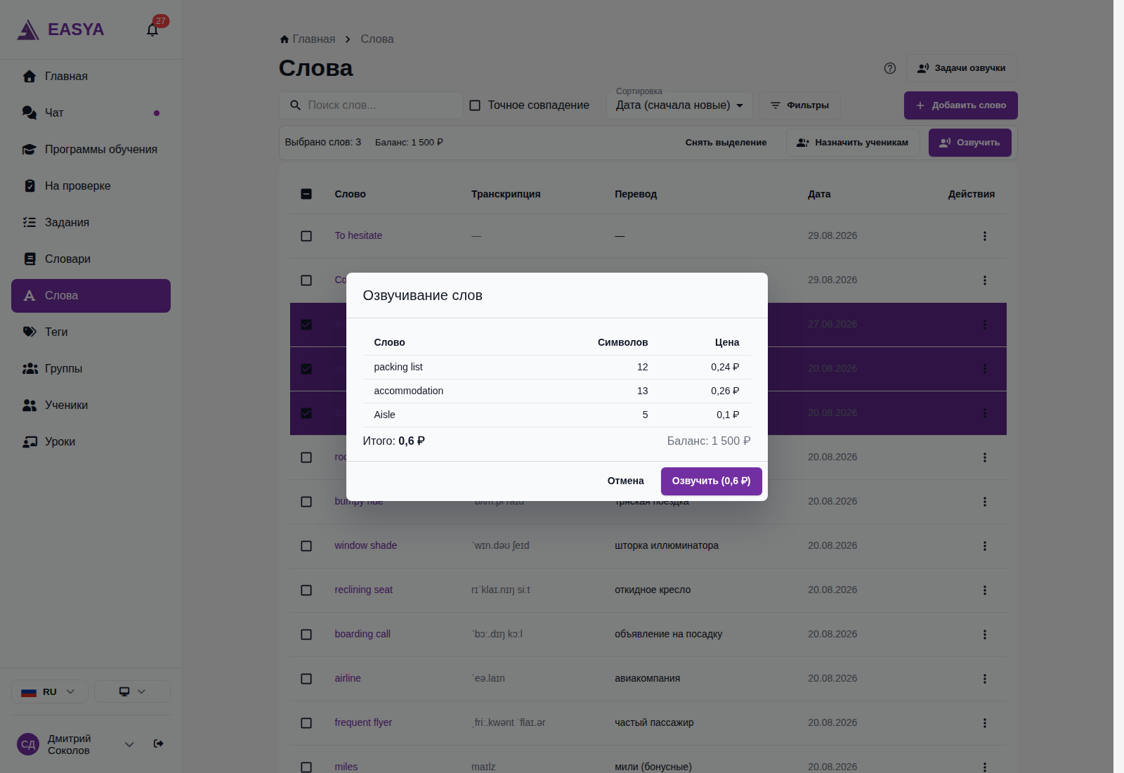Open actions menu for boarding call row
This screenshot has height=773, width=1124.
[x=984, y=635]
